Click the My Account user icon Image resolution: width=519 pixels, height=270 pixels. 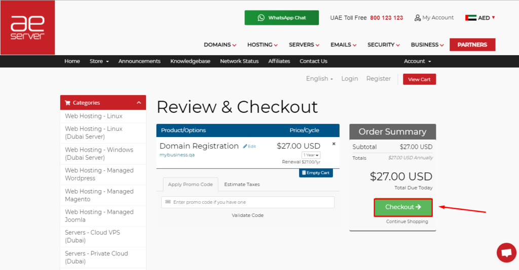click(x=418, y=18)
